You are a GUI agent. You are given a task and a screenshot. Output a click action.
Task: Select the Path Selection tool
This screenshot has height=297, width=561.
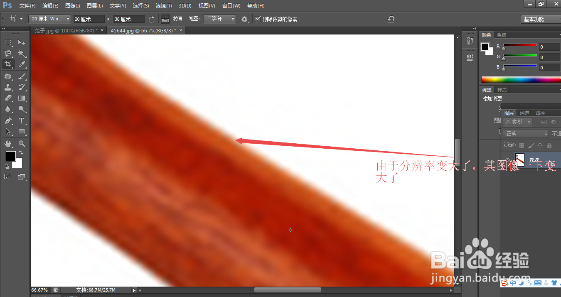[8, 132]
